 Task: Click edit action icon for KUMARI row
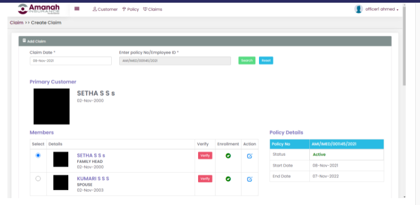tap(249, 179)
